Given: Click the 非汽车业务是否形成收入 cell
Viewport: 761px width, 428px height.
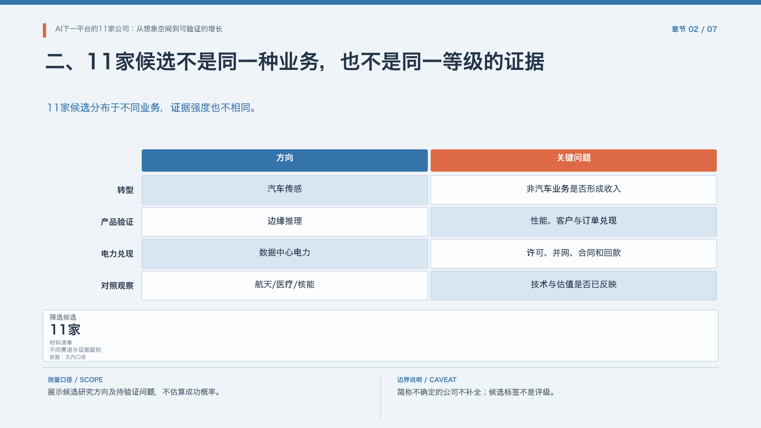Looking at the screenshot, I should pyautogui.click(x=574, y=190).
